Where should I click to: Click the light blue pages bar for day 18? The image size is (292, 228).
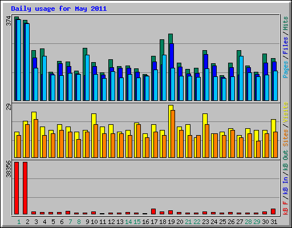coord(164,78)
